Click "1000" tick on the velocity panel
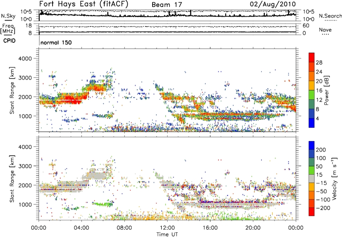Image resolution: width=342 pixels, height=237 pixels. pyautogui.click(x=25, y=204)
